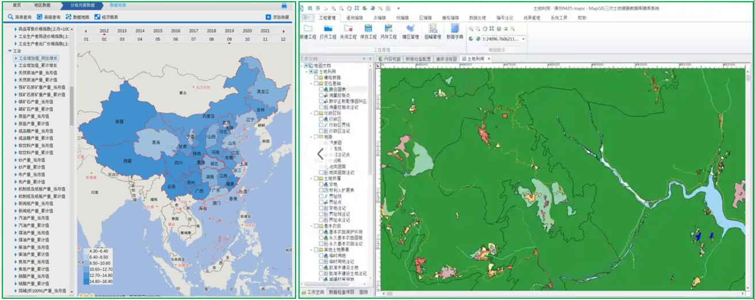This screenshot has height=300, width=755.
Task: Expand 天然原油产量_当月值 item
Action: (16, 73)
